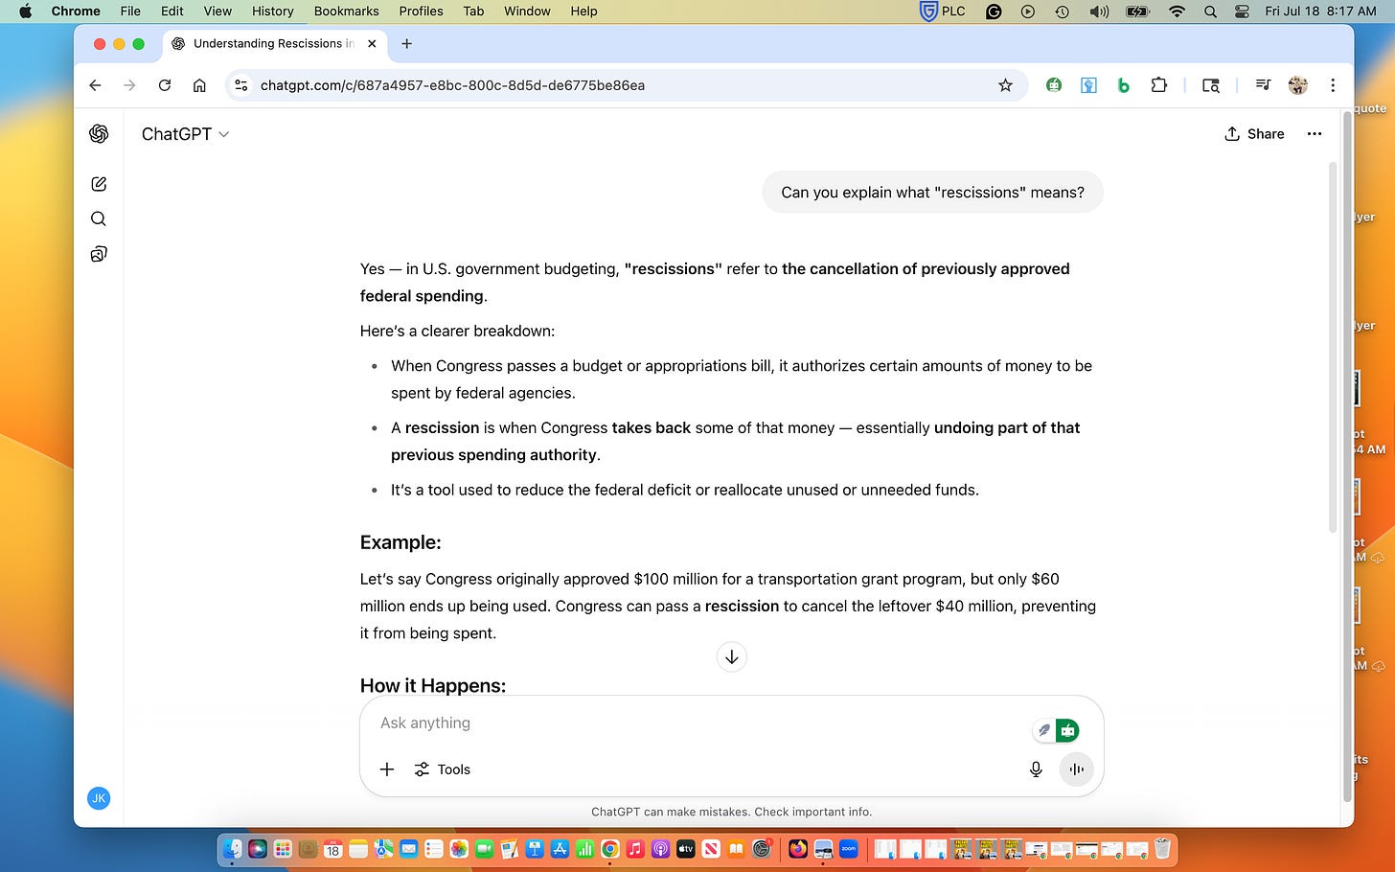
Task: Close the Understanding Rescissions tab
Action: coord(373,44)
